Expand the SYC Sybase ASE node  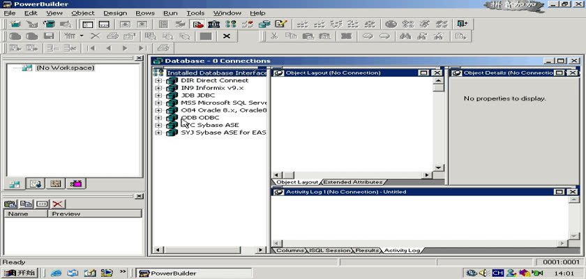[158, 126]
